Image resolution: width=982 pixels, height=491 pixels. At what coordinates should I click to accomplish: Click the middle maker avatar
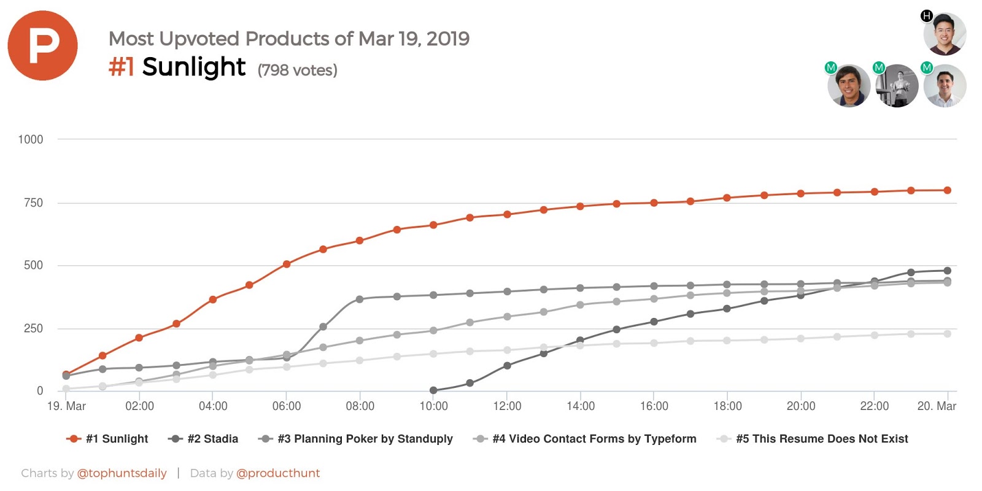tap(897, 86)
